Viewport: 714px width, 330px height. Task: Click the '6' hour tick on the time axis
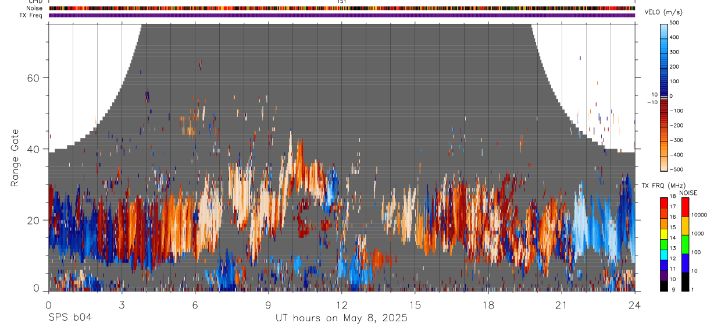coord(195,304)
